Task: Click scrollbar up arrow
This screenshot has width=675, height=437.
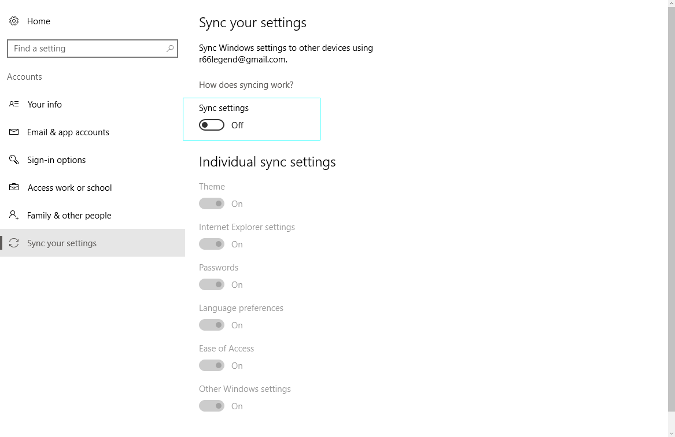Action: [x=672, y=3]
